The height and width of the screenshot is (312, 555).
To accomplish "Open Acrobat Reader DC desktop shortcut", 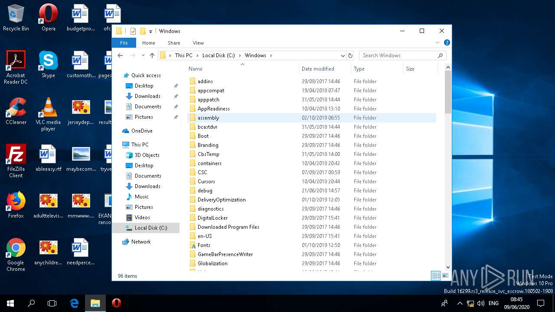I will [16, 68].
